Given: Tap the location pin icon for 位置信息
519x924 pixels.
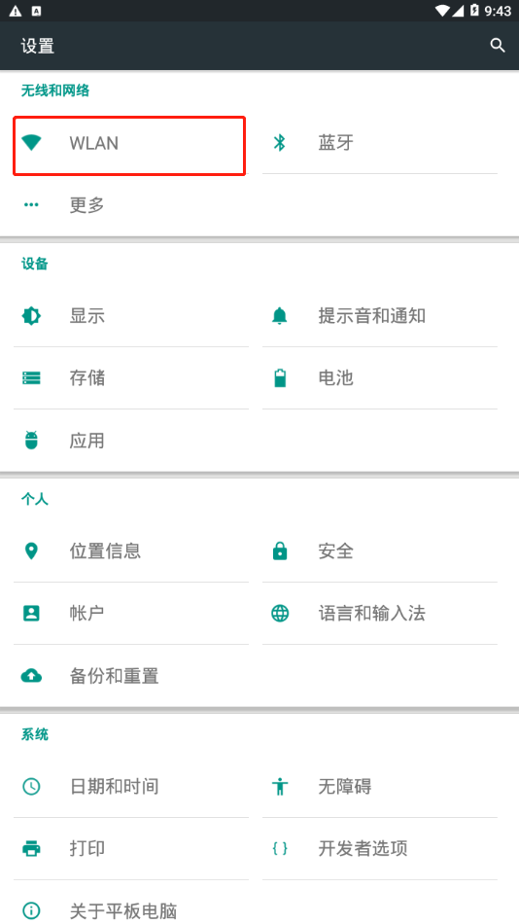Looking at the screenshot, I should click(x=31, y=551).
